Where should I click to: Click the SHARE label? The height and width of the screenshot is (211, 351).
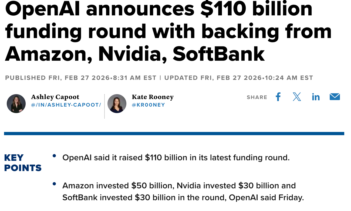257,97
